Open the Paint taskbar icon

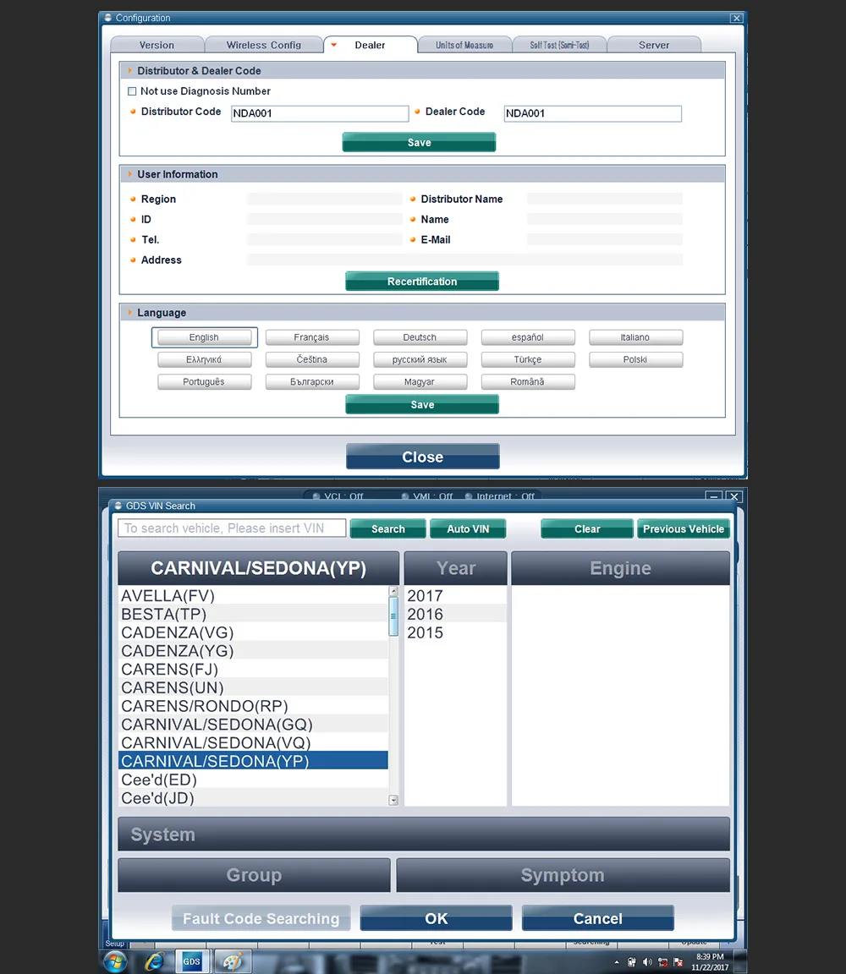pyautogui.click(x=233, y=962)
